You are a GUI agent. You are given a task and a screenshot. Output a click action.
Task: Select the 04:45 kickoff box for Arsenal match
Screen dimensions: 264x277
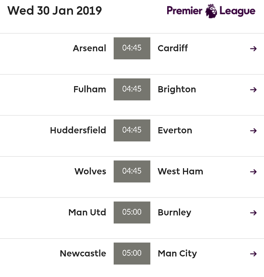coord(132,48)
